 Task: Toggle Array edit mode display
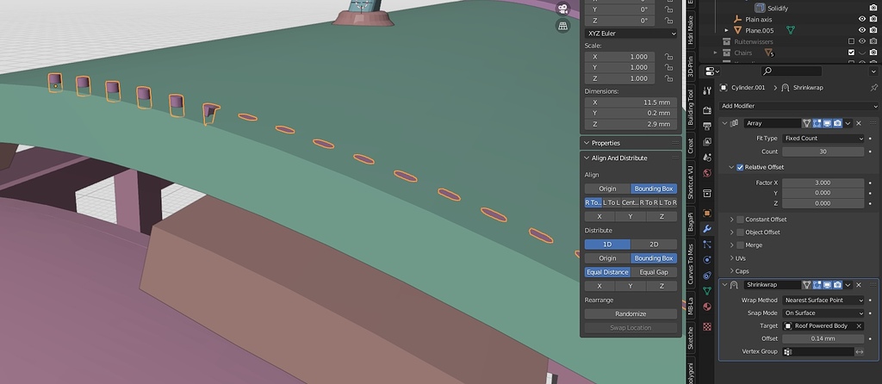coord(817,123)
